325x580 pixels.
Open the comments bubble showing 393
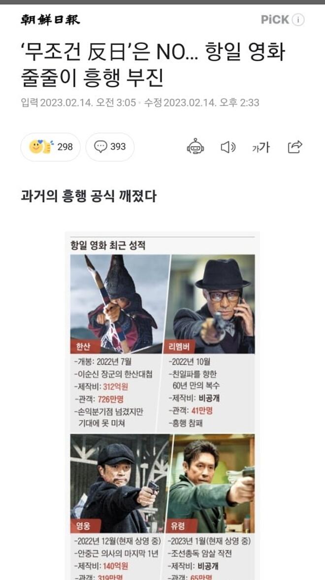tap(110, 147)
